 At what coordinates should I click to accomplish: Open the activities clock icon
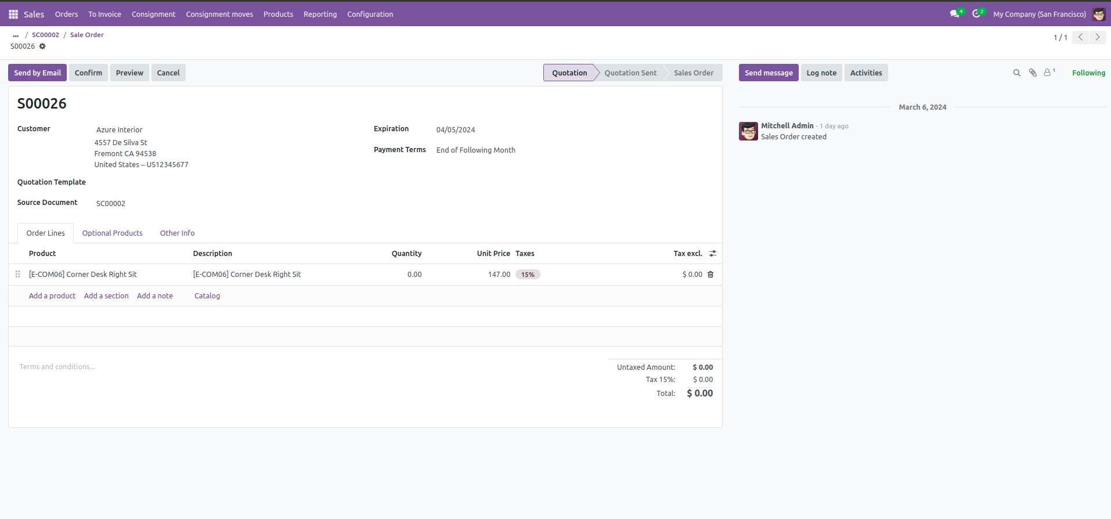[976, 14]
